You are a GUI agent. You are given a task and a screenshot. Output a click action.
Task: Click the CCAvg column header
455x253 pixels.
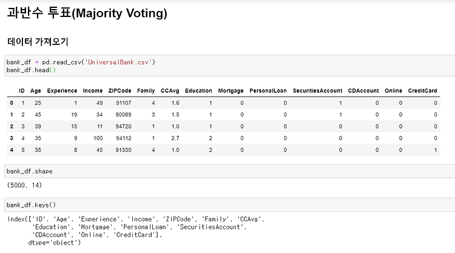coord(170,90)
